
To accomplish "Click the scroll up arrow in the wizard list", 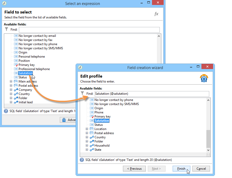I will point(208,100).
